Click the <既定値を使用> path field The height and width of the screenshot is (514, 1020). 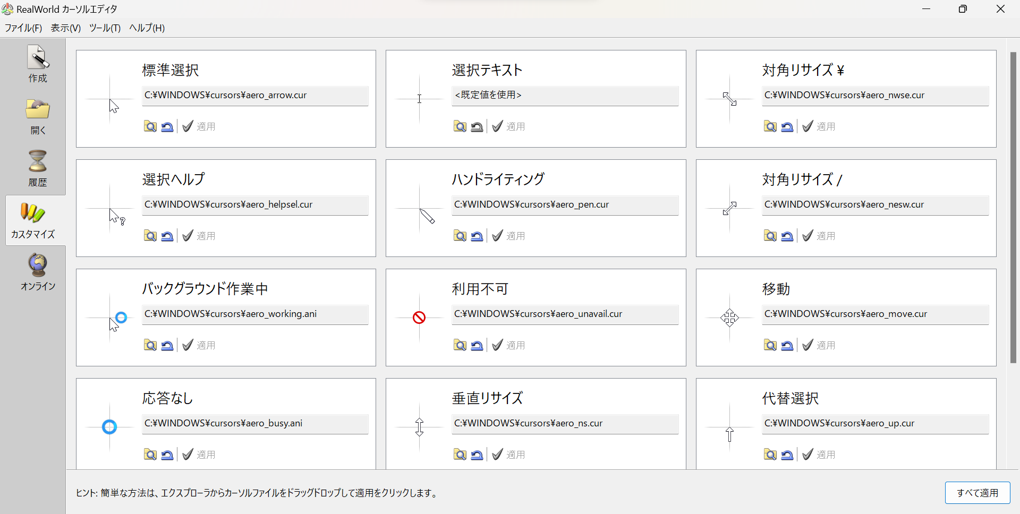565,96
